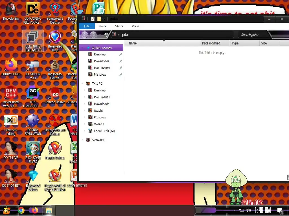Select the DO IT LIVE desktop icon
The width and height of the screenshot is (289, 216).
11,151
